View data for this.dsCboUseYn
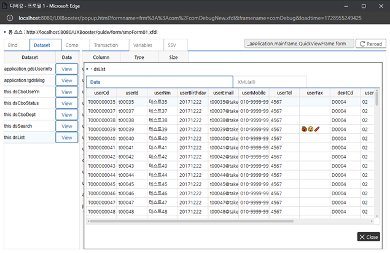 tap(67, 91)
